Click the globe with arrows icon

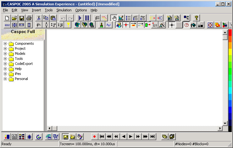coord(77,25)
